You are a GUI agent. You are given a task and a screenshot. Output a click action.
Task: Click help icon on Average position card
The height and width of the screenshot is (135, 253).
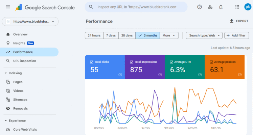[240, 75]
